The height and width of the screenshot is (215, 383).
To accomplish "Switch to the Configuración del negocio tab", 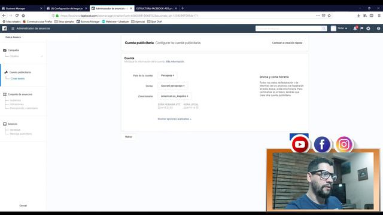I will pyautogui.click(x=66, y=8).
